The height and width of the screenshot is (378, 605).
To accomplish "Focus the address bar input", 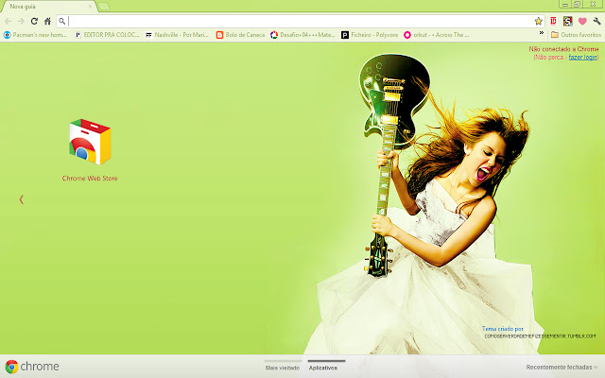I will tap(301, 21).
